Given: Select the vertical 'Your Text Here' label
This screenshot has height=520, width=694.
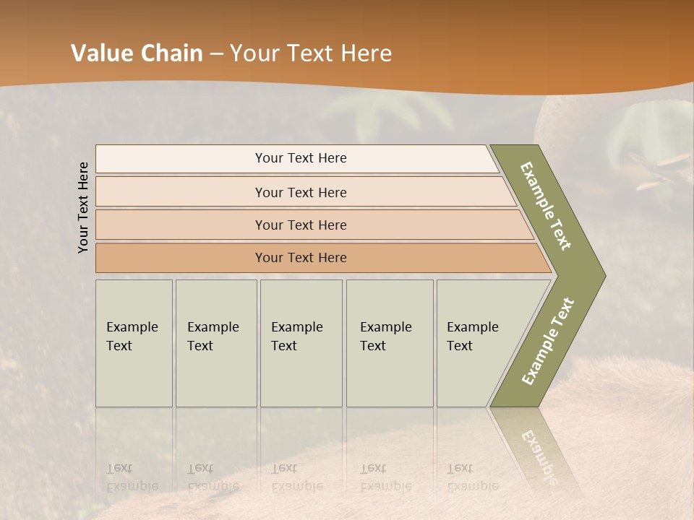Looking at the screenshot, I should [x=83, y=207].
